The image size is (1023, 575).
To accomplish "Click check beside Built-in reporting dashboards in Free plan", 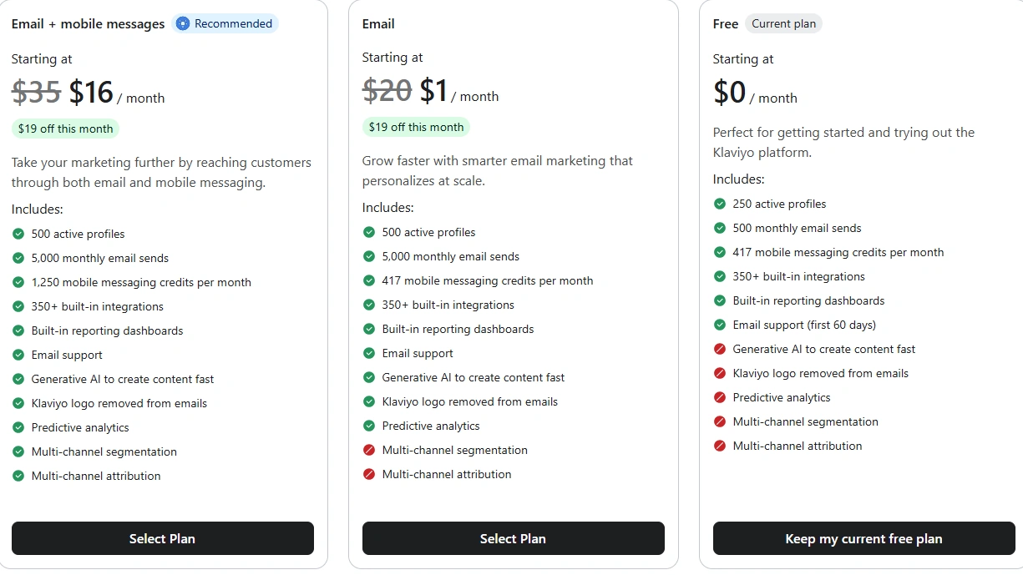I will click(720, 300).
